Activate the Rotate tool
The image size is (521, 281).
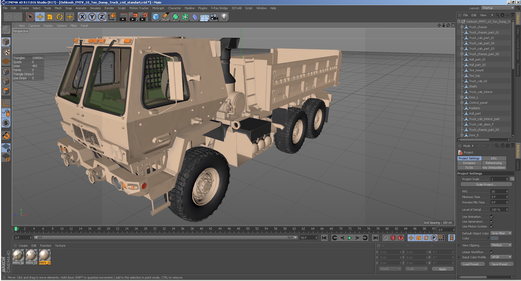60,17
